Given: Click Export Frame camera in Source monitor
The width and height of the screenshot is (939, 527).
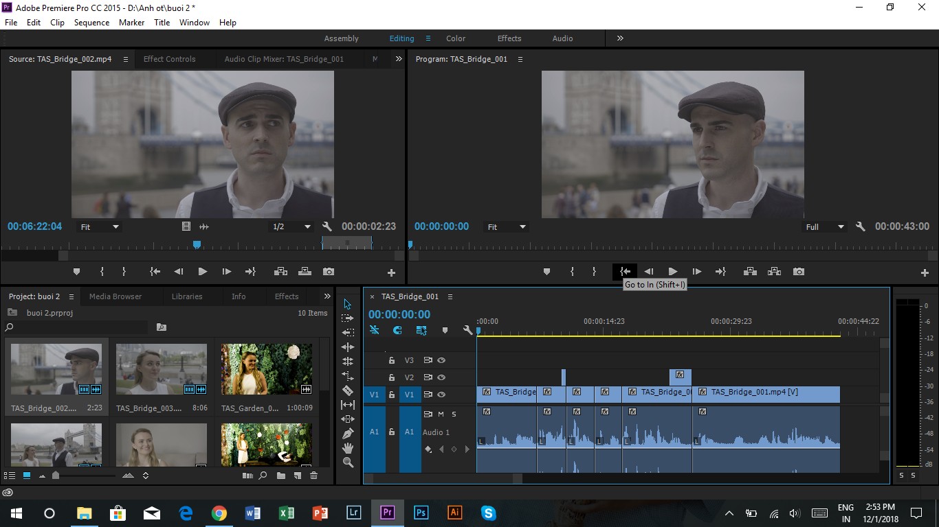Looking at the screenshot, I should (329, 272).
